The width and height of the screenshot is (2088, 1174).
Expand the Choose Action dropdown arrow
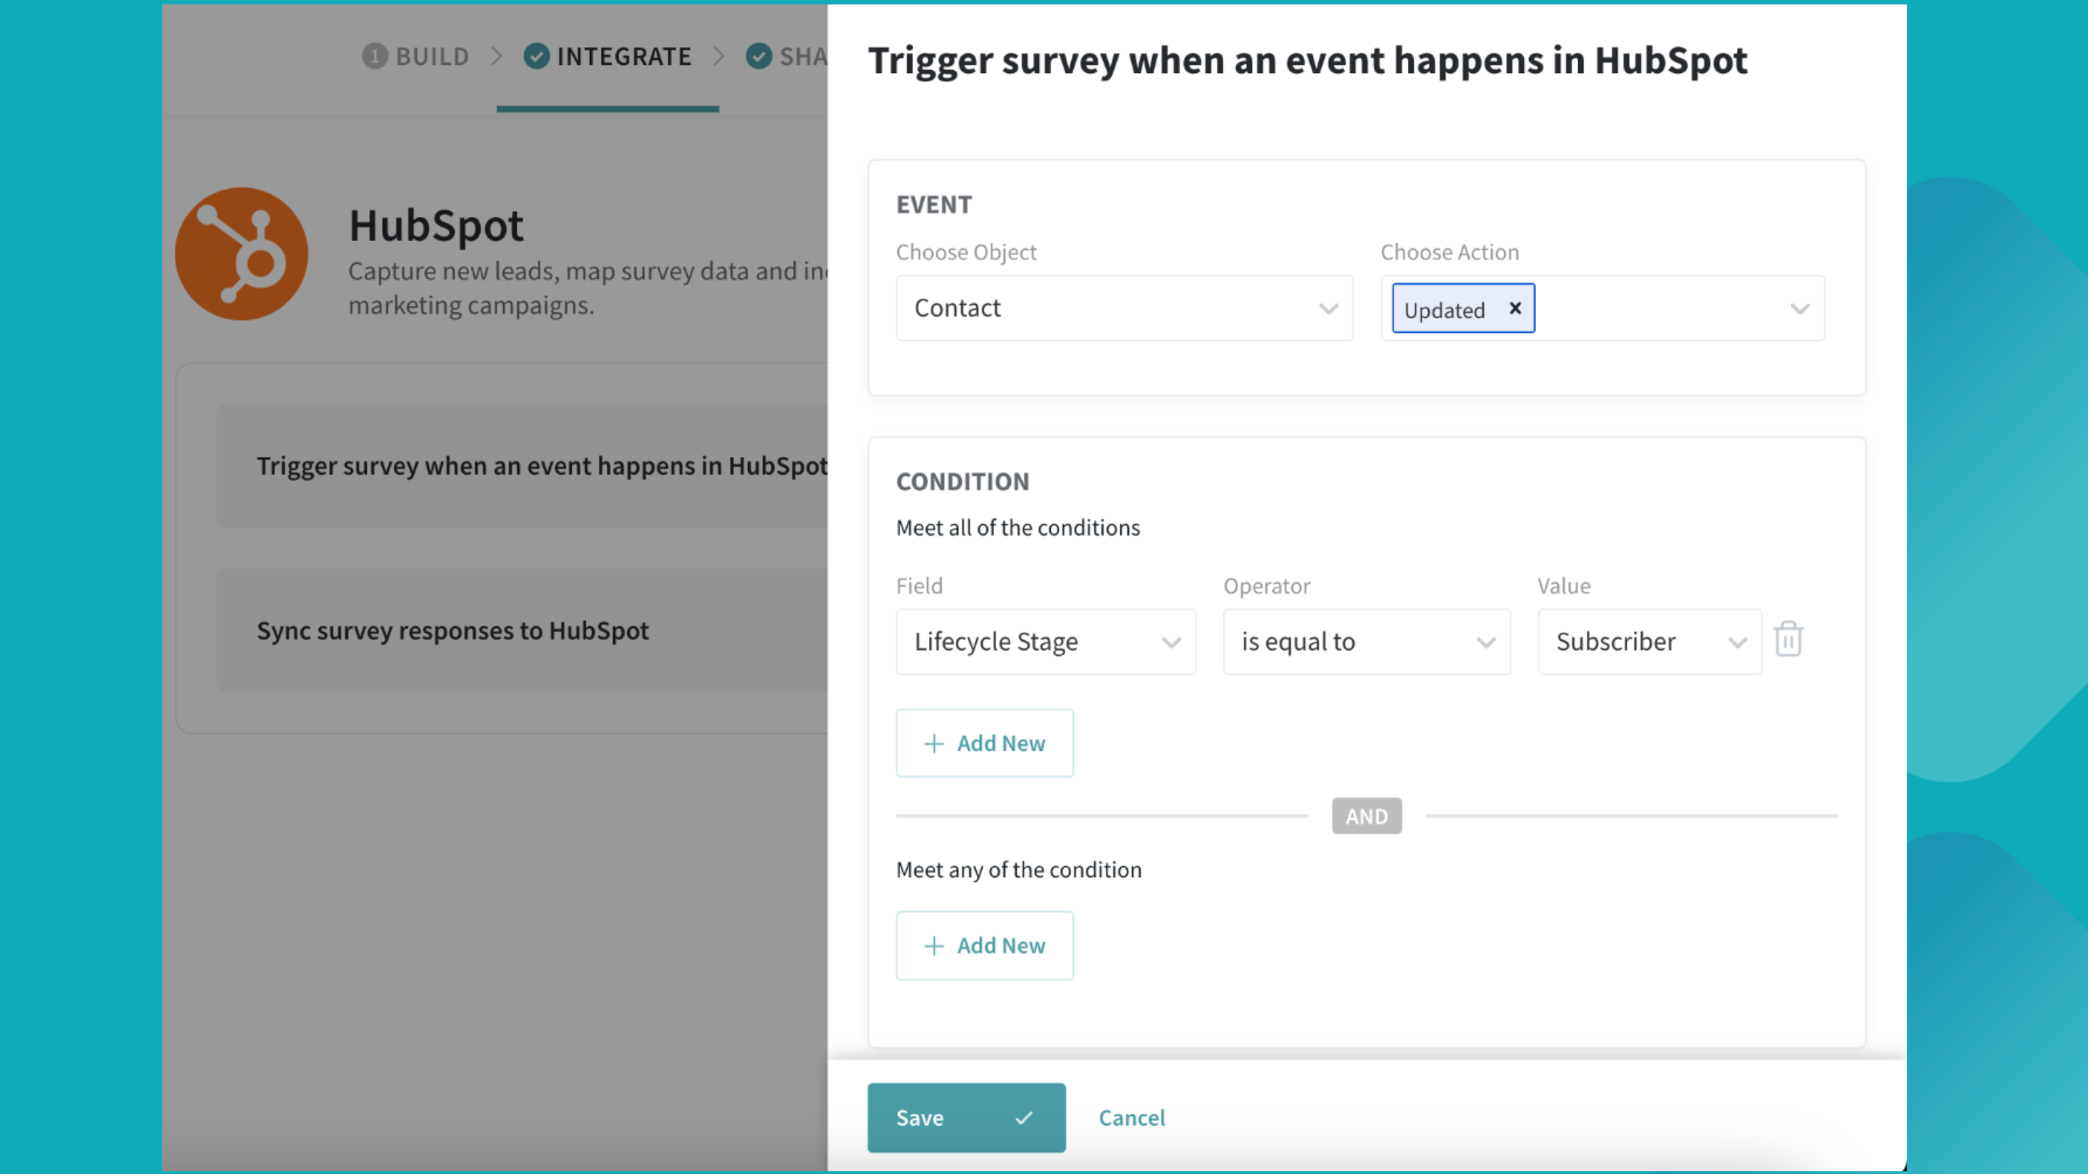(x=1800, y=309)
